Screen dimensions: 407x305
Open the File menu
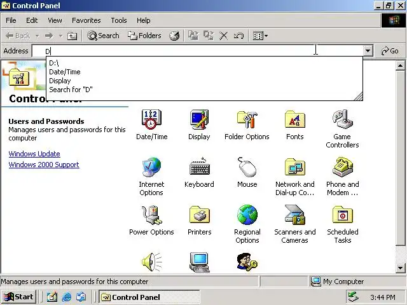click(11, 20)
